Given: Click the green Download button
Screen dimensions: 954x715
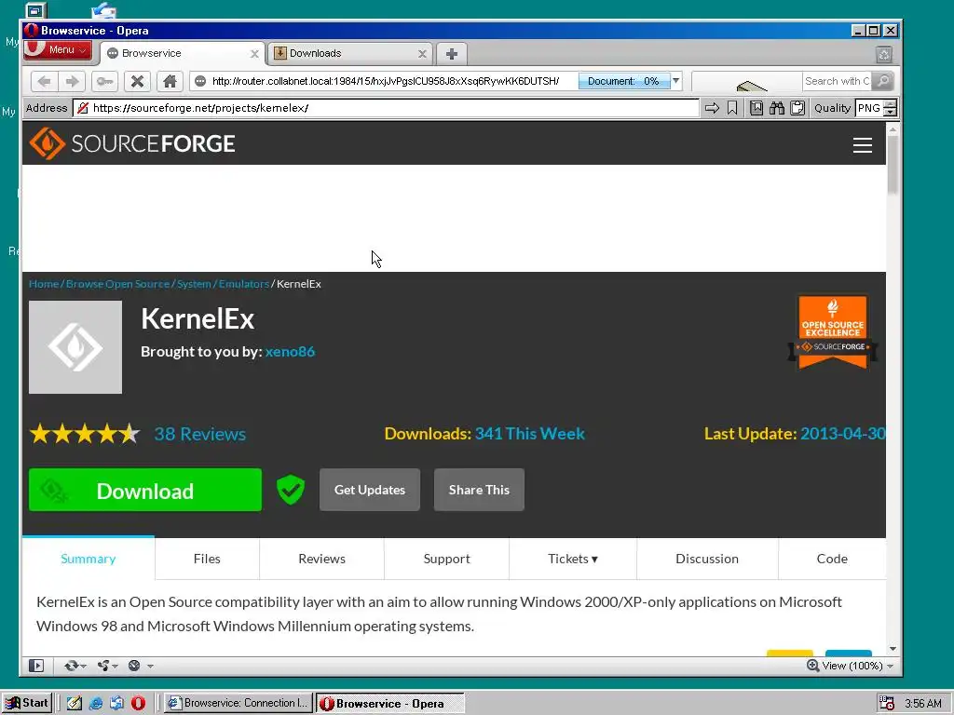Looking at the screenshot, I should tap(145, 490).
